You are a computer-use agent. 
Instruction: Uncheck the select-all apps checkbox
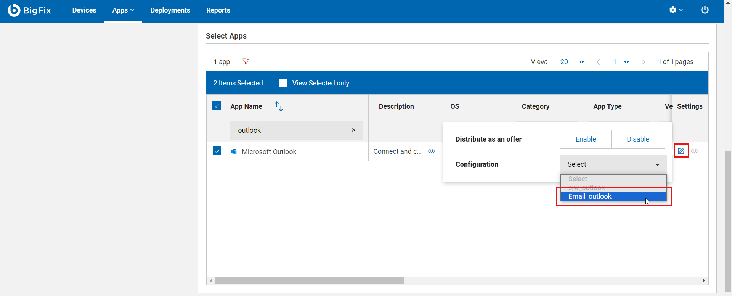pos(217,106)
